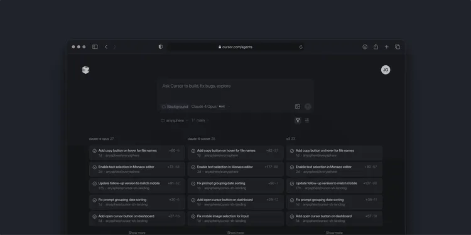
Task: Click the claude-4-opus 27 column header
Action: pos(101,138)
